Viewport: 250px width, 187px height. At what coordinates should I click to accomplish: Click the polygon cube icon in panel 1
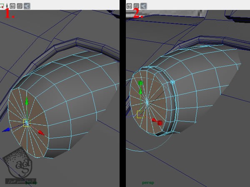(x=12, y=6)
